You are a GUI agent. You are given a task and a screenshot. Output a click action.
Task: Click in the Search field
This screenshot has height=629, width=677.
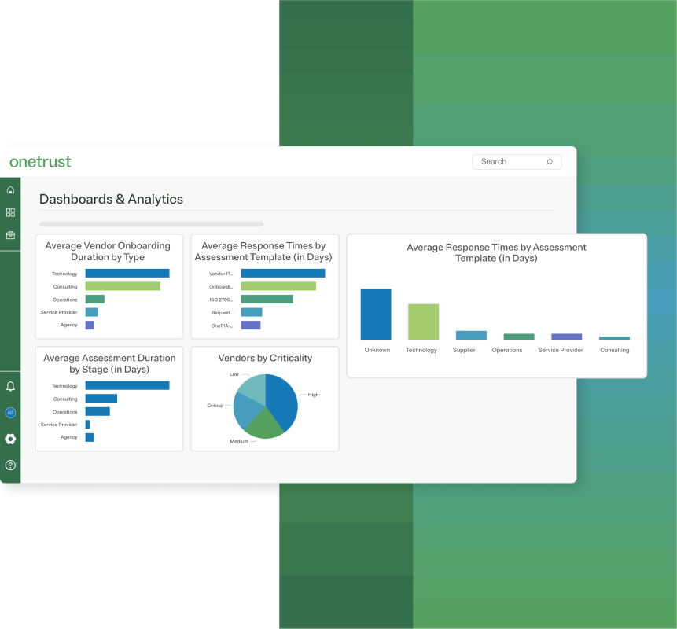point(517,162)
